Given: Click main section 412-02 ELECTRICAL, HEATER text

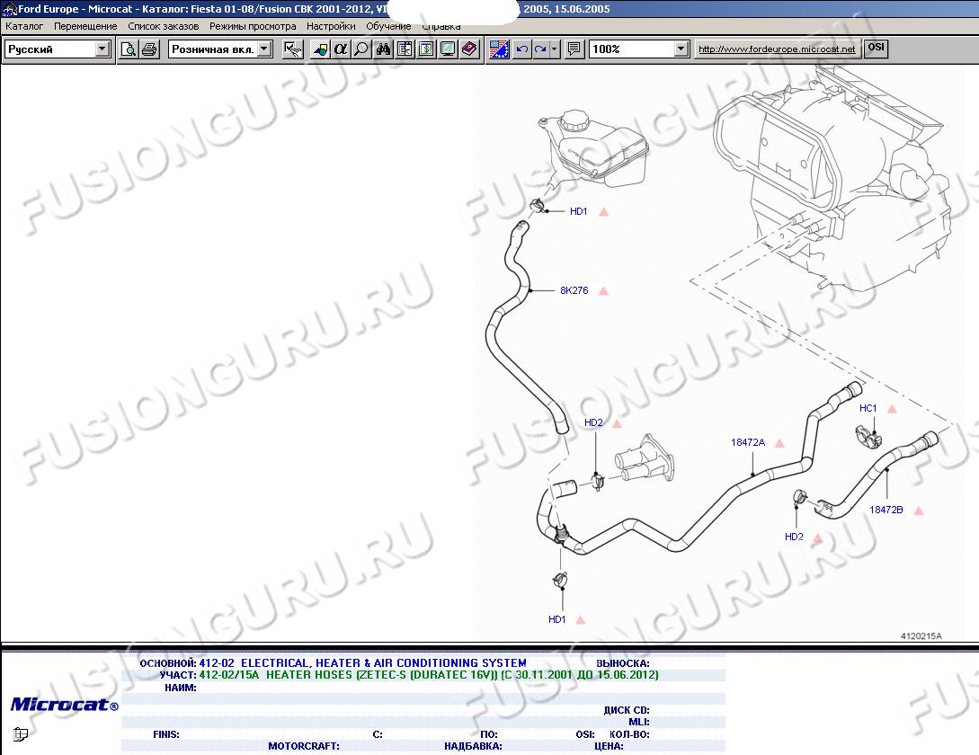Looking at the screenshot, I should point(363,663).
